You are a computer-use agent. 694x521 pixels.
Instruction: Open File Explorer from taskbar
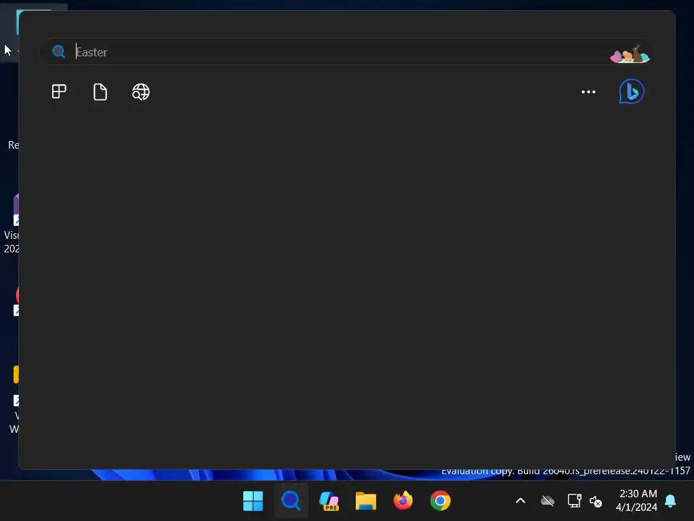(366, 501)
